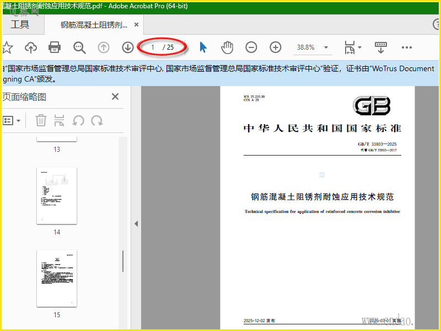This screenshot has height=331, width=441.
Task: Rotate page counterclockwise
Action: coord(78,121)
